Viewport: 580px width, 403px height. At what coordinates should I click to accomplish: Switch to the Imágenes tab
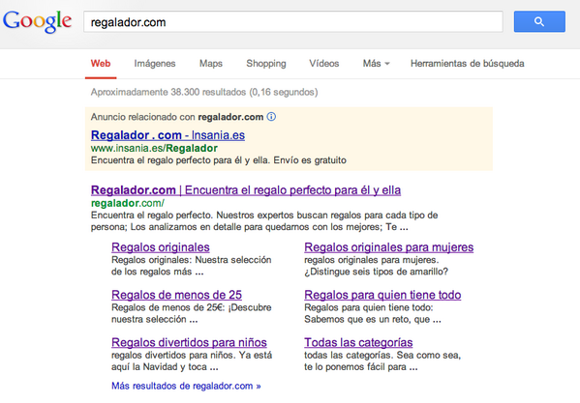pyautogui.click(x=155, y=64)
